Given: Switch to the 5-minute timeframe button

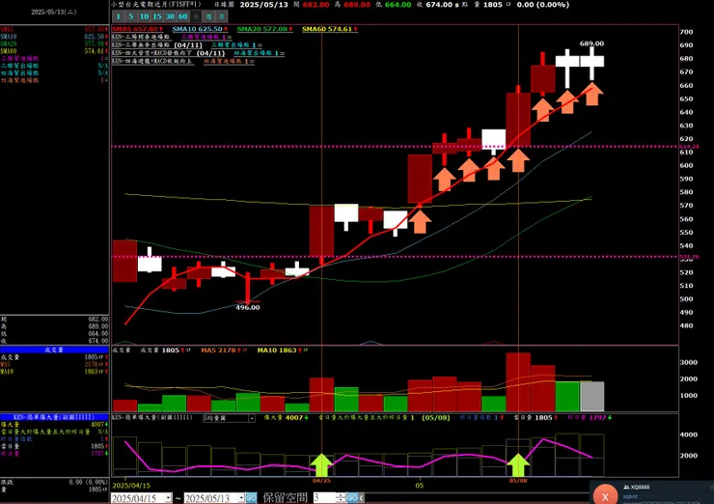Looking at the screenshot, I should tap(130, 16).
